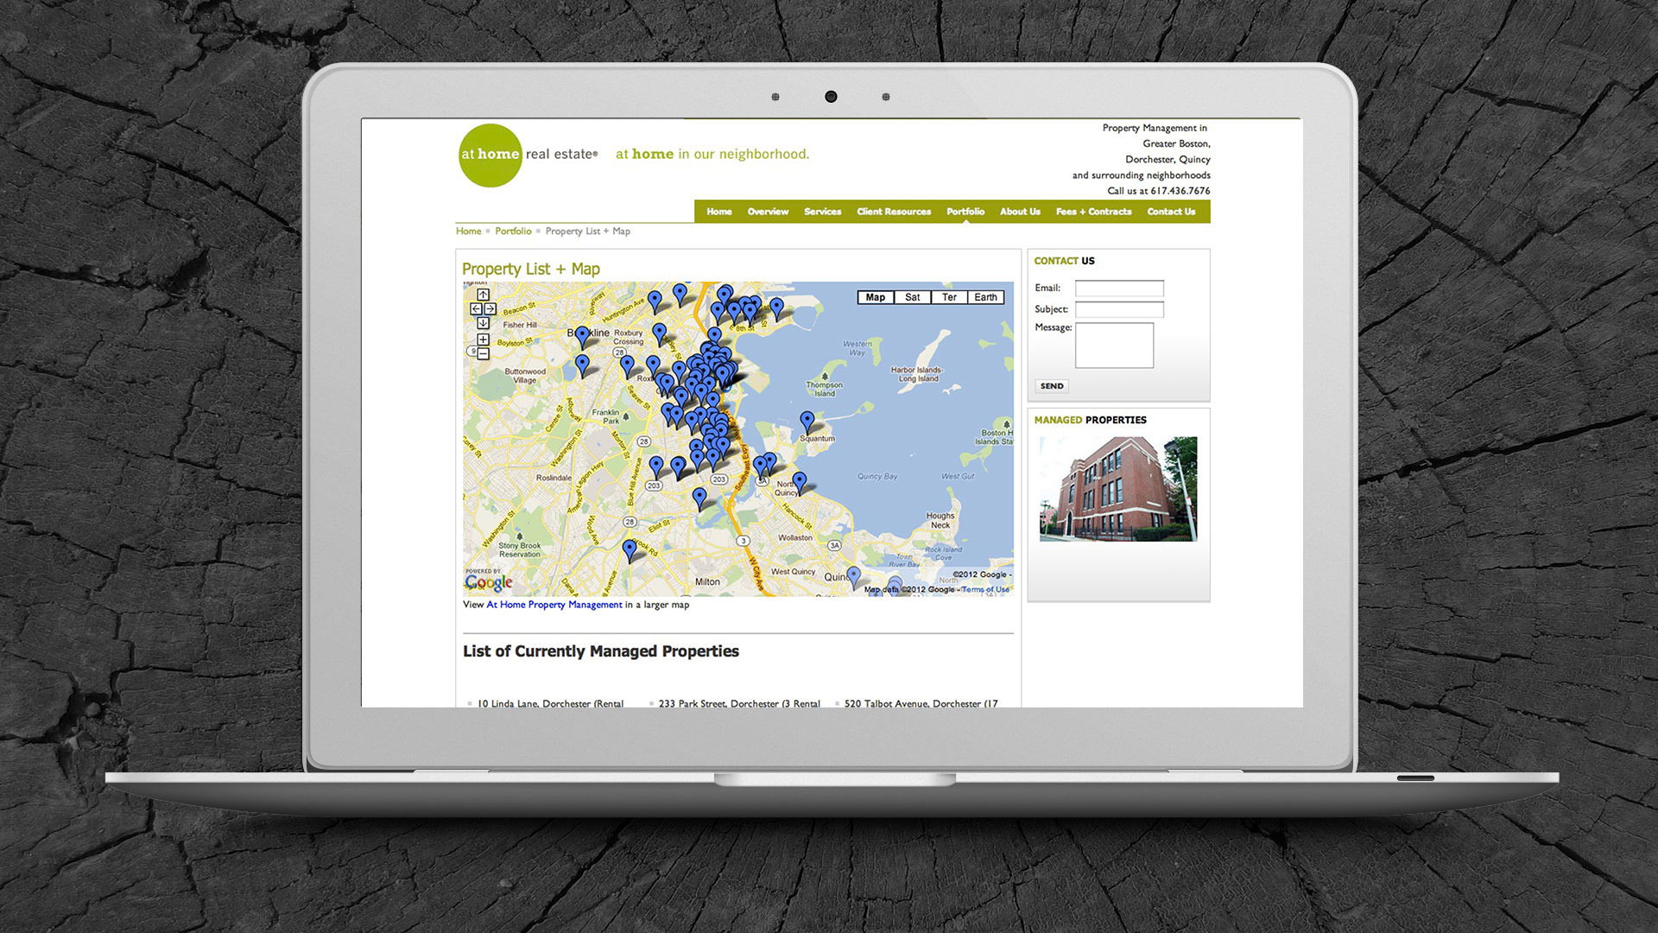1658x933 pixels.
Task: Pan the map down with arrow button
Action: 483,323
